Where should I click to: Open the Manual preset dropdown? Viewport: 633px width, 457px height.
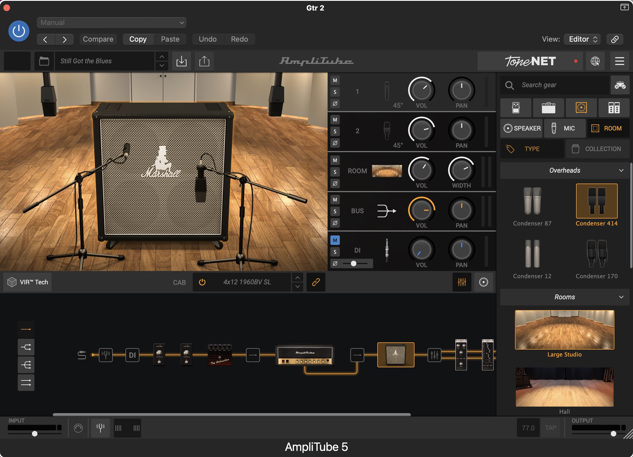pyautogui.click(x=111, y=22)
